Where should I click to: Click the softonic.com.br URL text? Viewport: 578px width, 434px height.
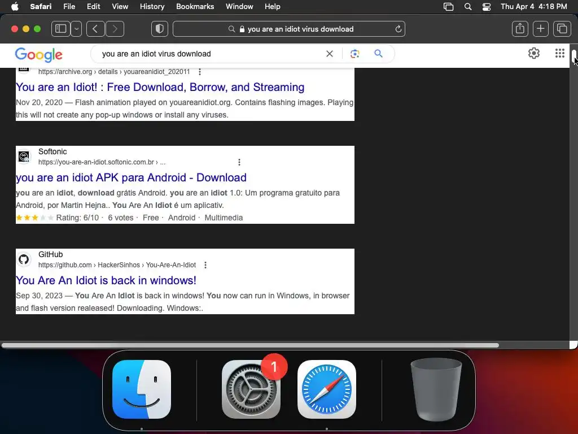(x=102, y=162)
